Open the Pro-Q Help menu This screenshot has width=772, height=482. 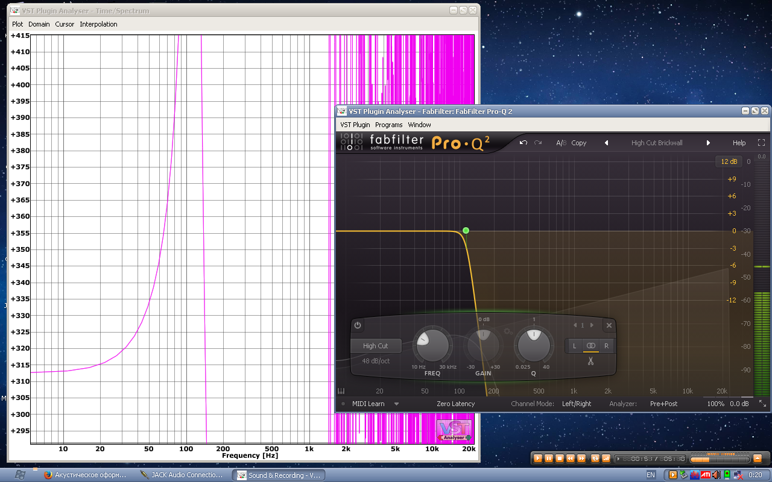(x=739, y=143)
